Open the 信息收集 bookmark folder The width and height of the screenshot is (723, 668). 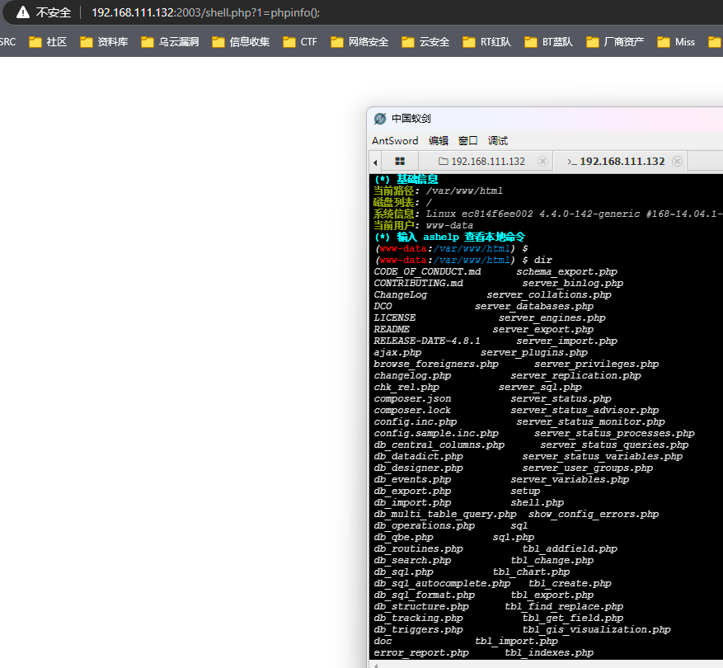pyautogui.click(x=240, y=42)
